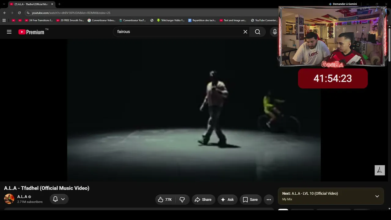Share the Tfadhel music video
The height and width of the screenshot is (220, 391).
pyautogui.click(x=203, y=200)
